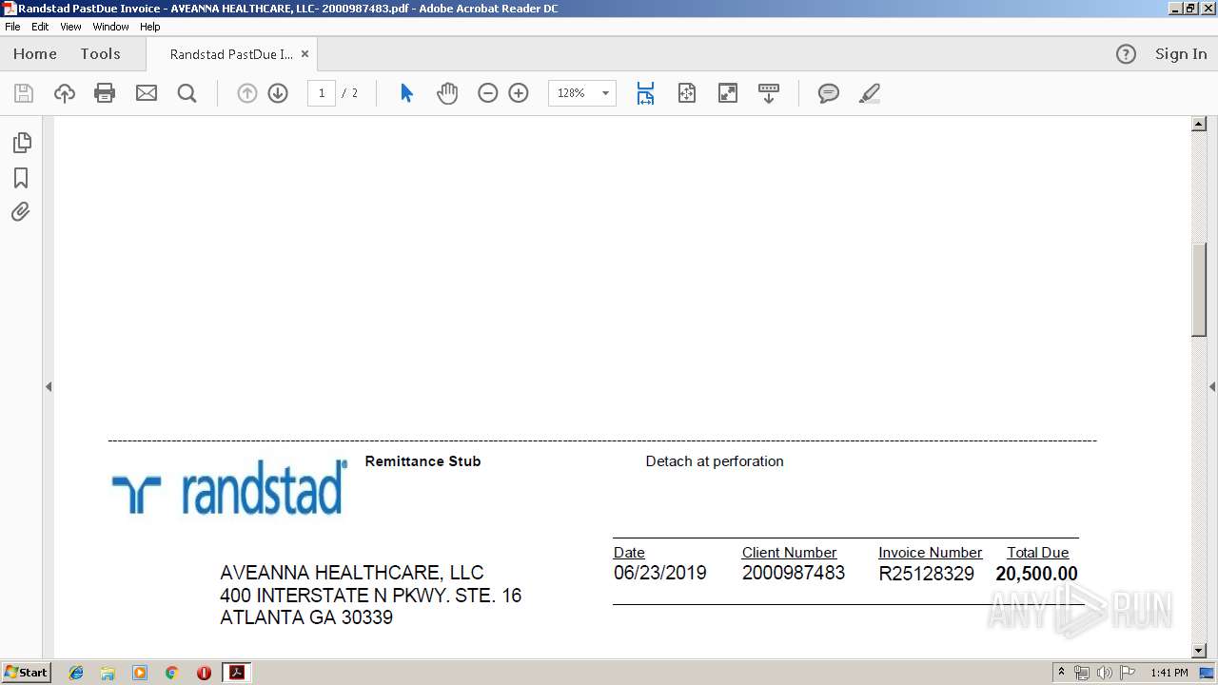Activate the hand pan tool
This screenshot has width=1218, height=685.
[447, 93]
